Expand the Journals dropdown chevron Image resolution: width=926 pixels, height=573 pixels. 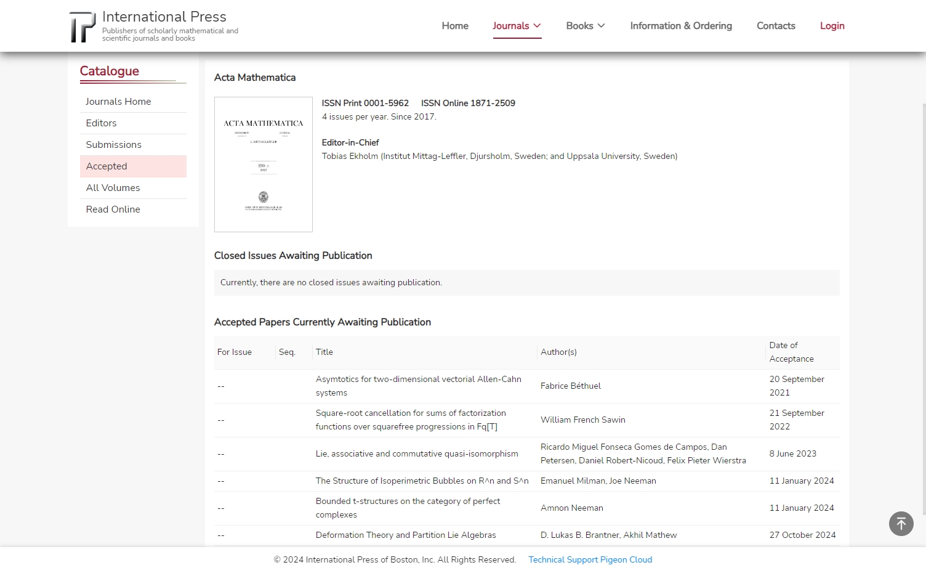click(537, 26)
